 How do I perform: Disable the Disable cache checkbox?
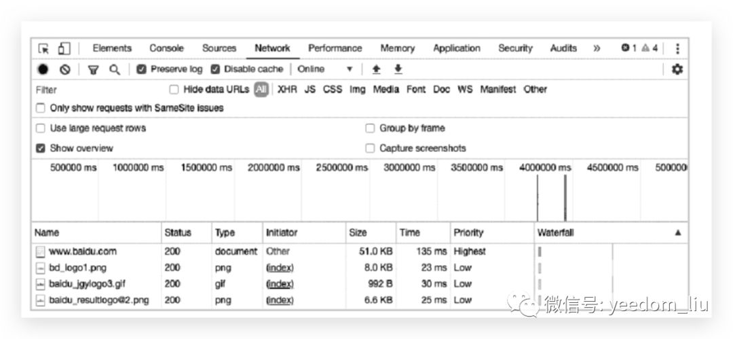coord(215,69)
